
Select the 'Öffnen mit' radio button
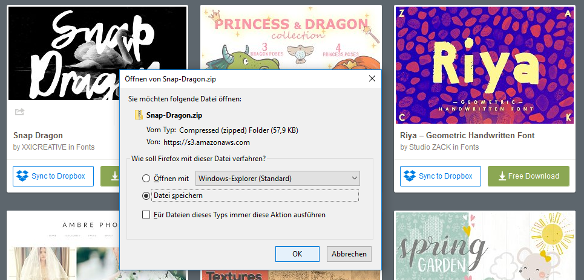146,179
